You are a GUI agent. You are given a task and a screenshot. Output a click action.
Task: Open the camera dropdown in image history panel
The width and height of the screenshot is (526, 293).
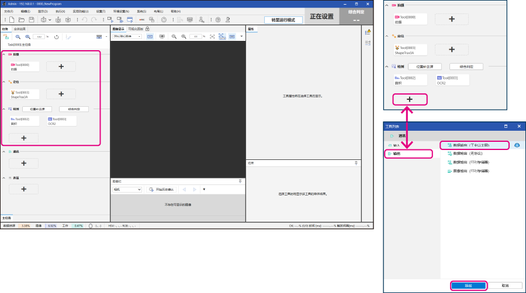[127, 189]
